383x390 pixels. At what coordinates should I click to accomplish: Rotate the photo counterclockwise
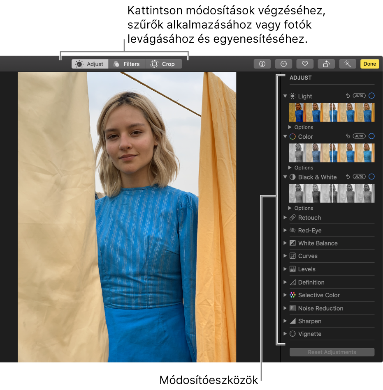(x=326, y=64)
